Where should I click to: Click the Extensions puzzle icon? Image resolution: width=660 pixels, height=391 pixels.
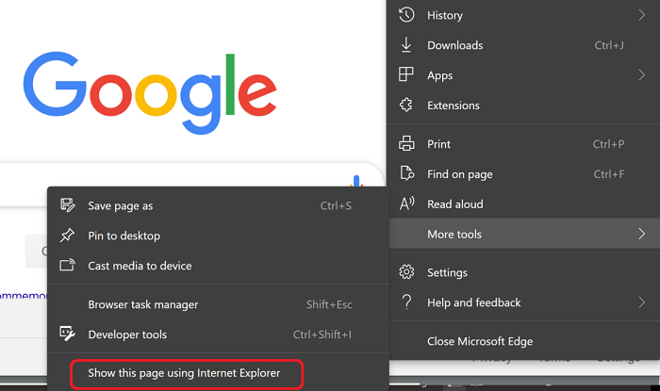tap(406, 105)
